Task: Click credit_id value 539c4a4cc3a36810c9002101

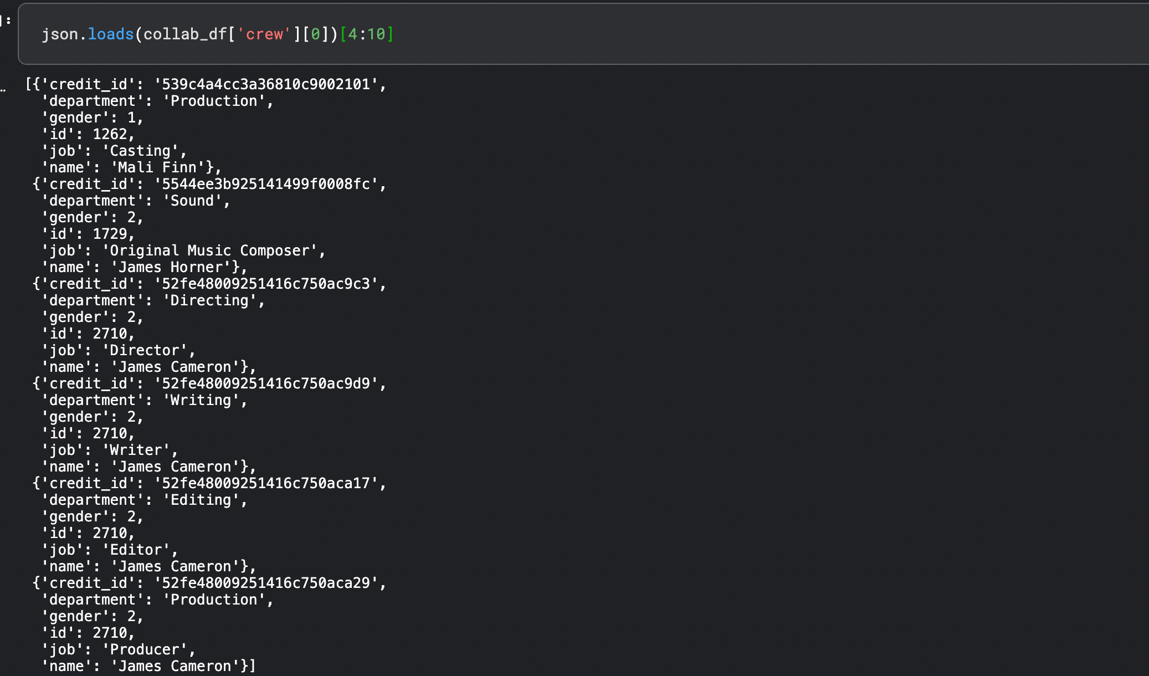Action: (x=266, y=84)
